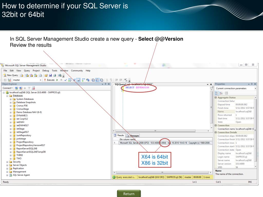Click the Save floppy disk icon
The image size is (263, 197).
50,75
